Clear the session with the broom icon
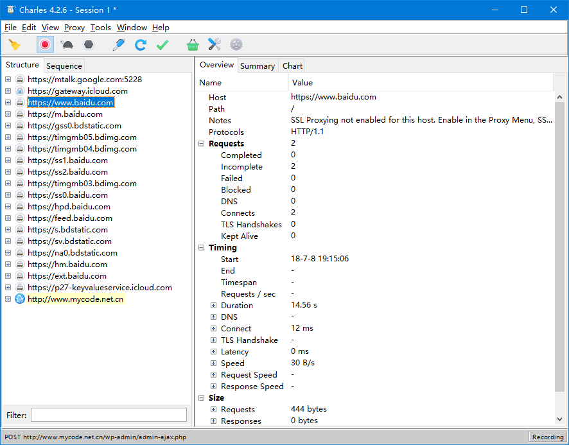Image resolution: width=569 pixels, height=445 pixels. (15, 45)
